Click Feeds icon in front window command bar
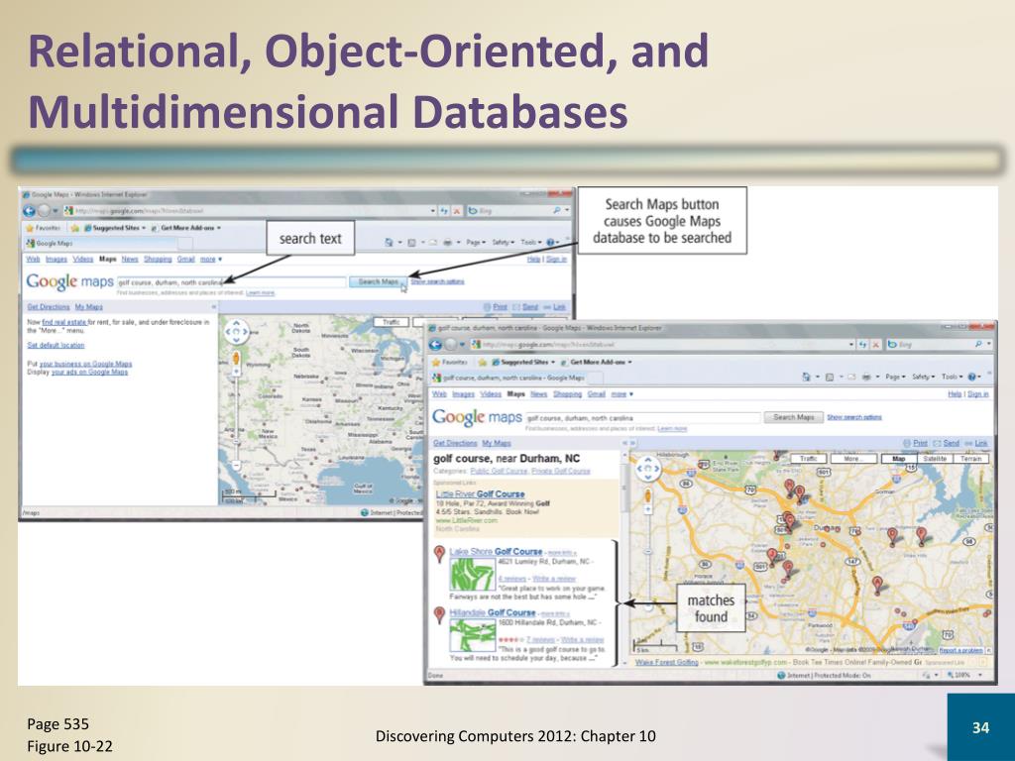1015x761 pixels. click(830, 377)
